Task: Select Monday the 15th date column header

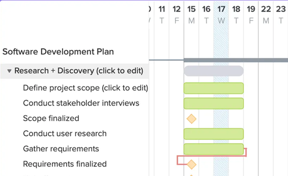Action: (191, 14)
